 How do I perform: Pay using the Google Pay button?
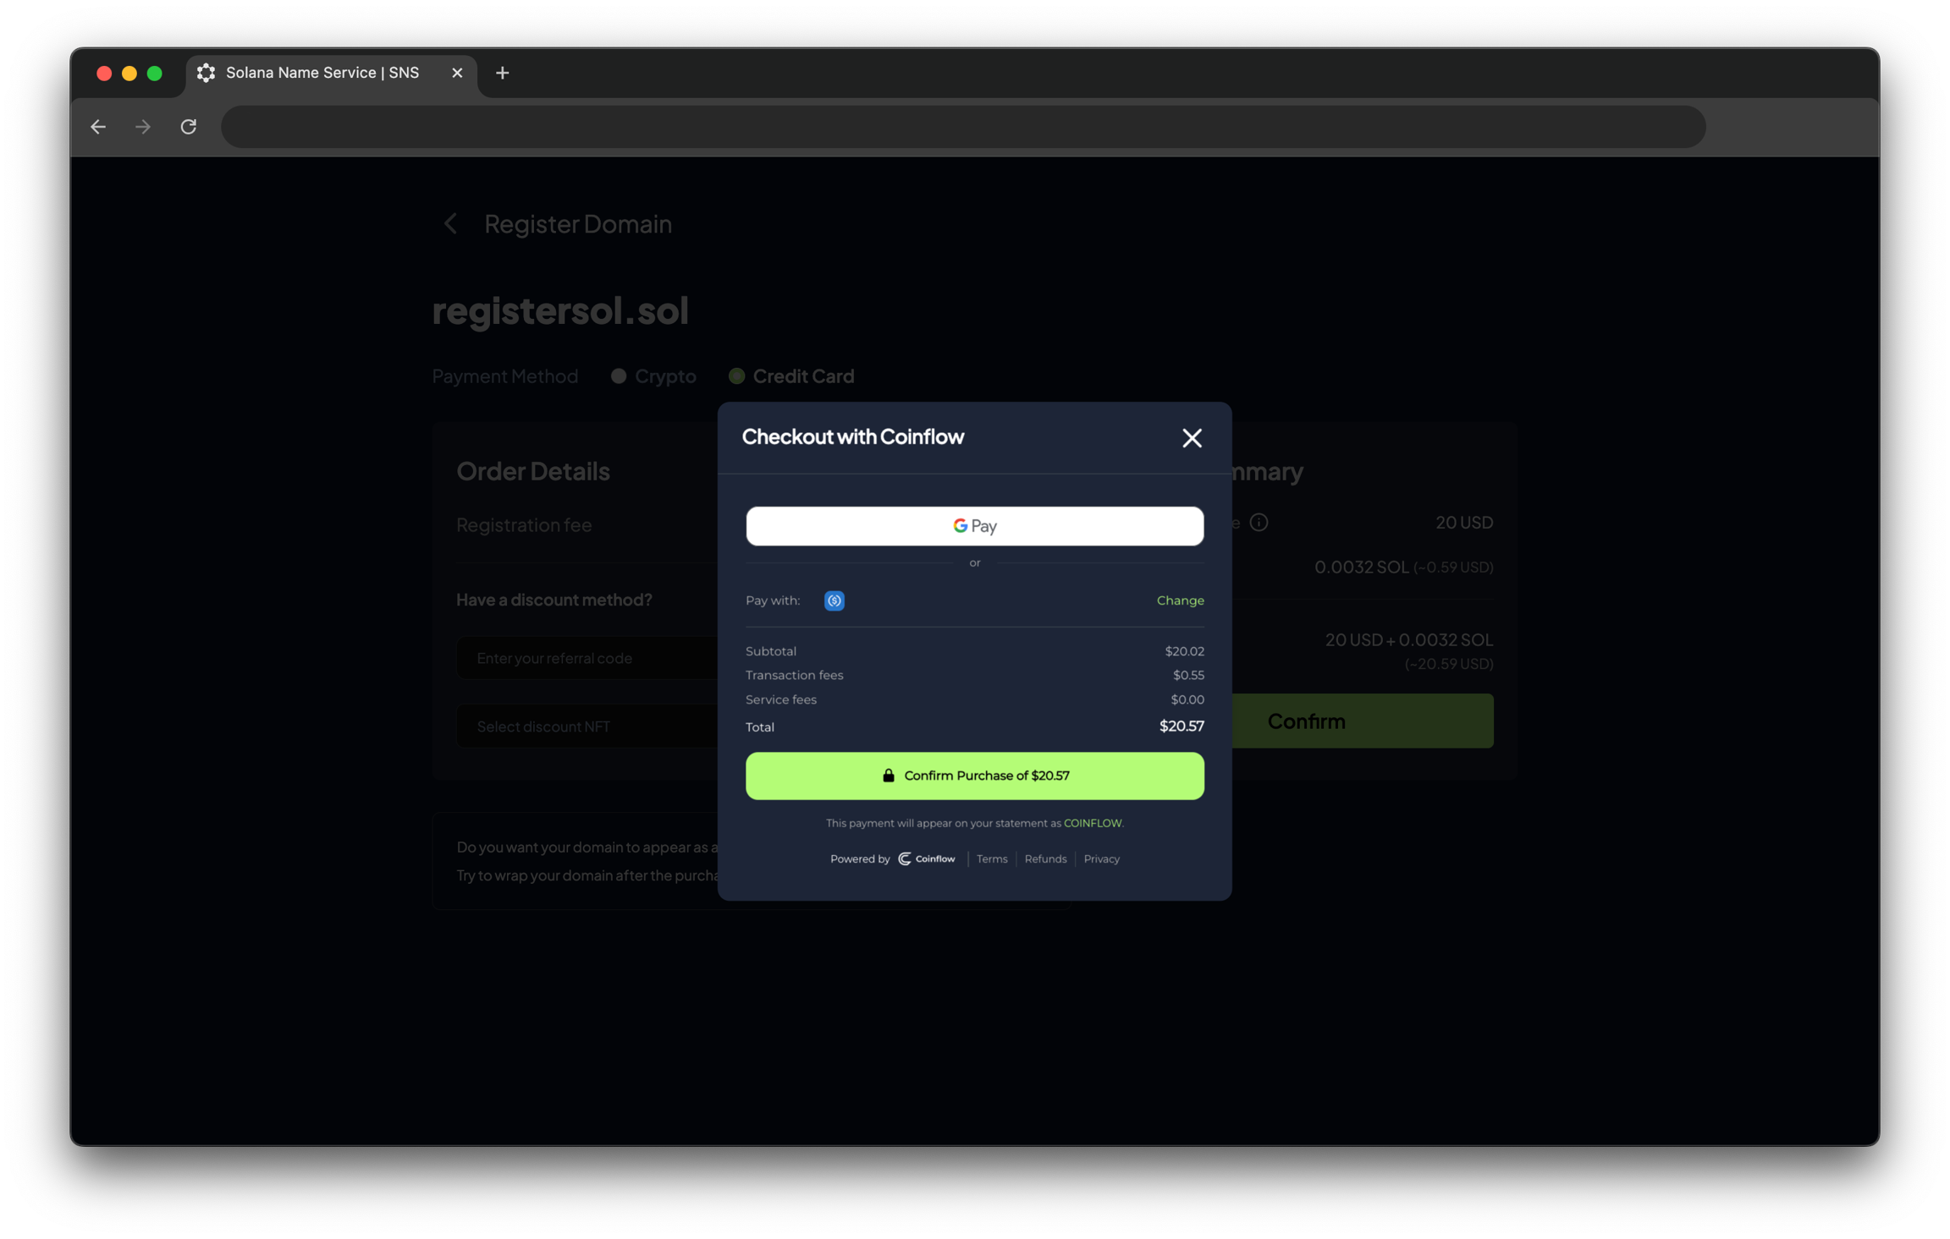point(974,526)
